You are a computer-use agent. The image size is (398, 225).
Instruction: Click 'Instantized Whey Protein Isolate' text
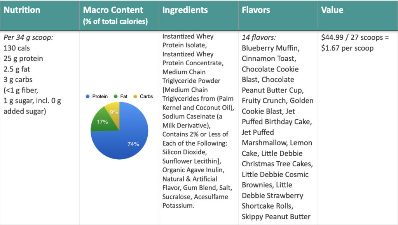188,40
